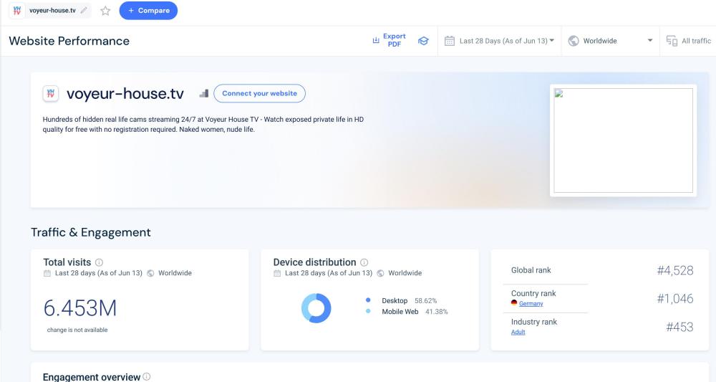Viewport: 716px width, 382px height.
Task: Show info tooltip for Engagement overview
Action: [x=147, y=377]
